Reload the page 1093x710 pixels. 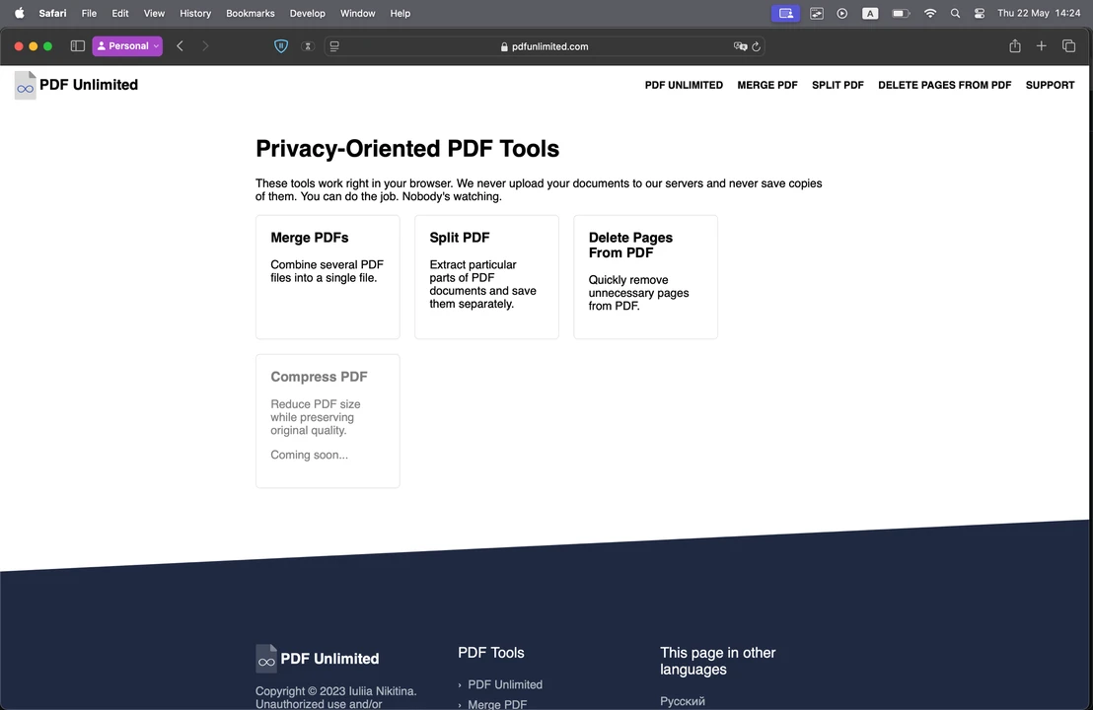[756, 46]
